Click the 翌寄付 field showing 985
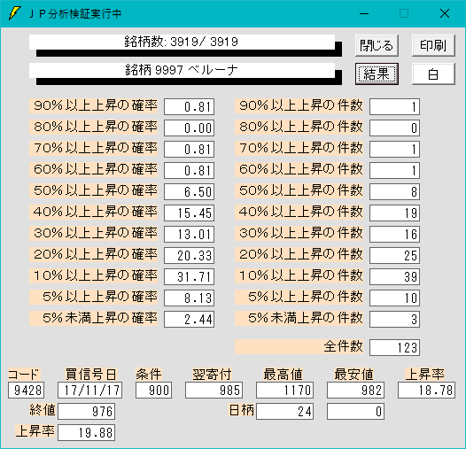 pyautogui.click(x=214, y=390)
